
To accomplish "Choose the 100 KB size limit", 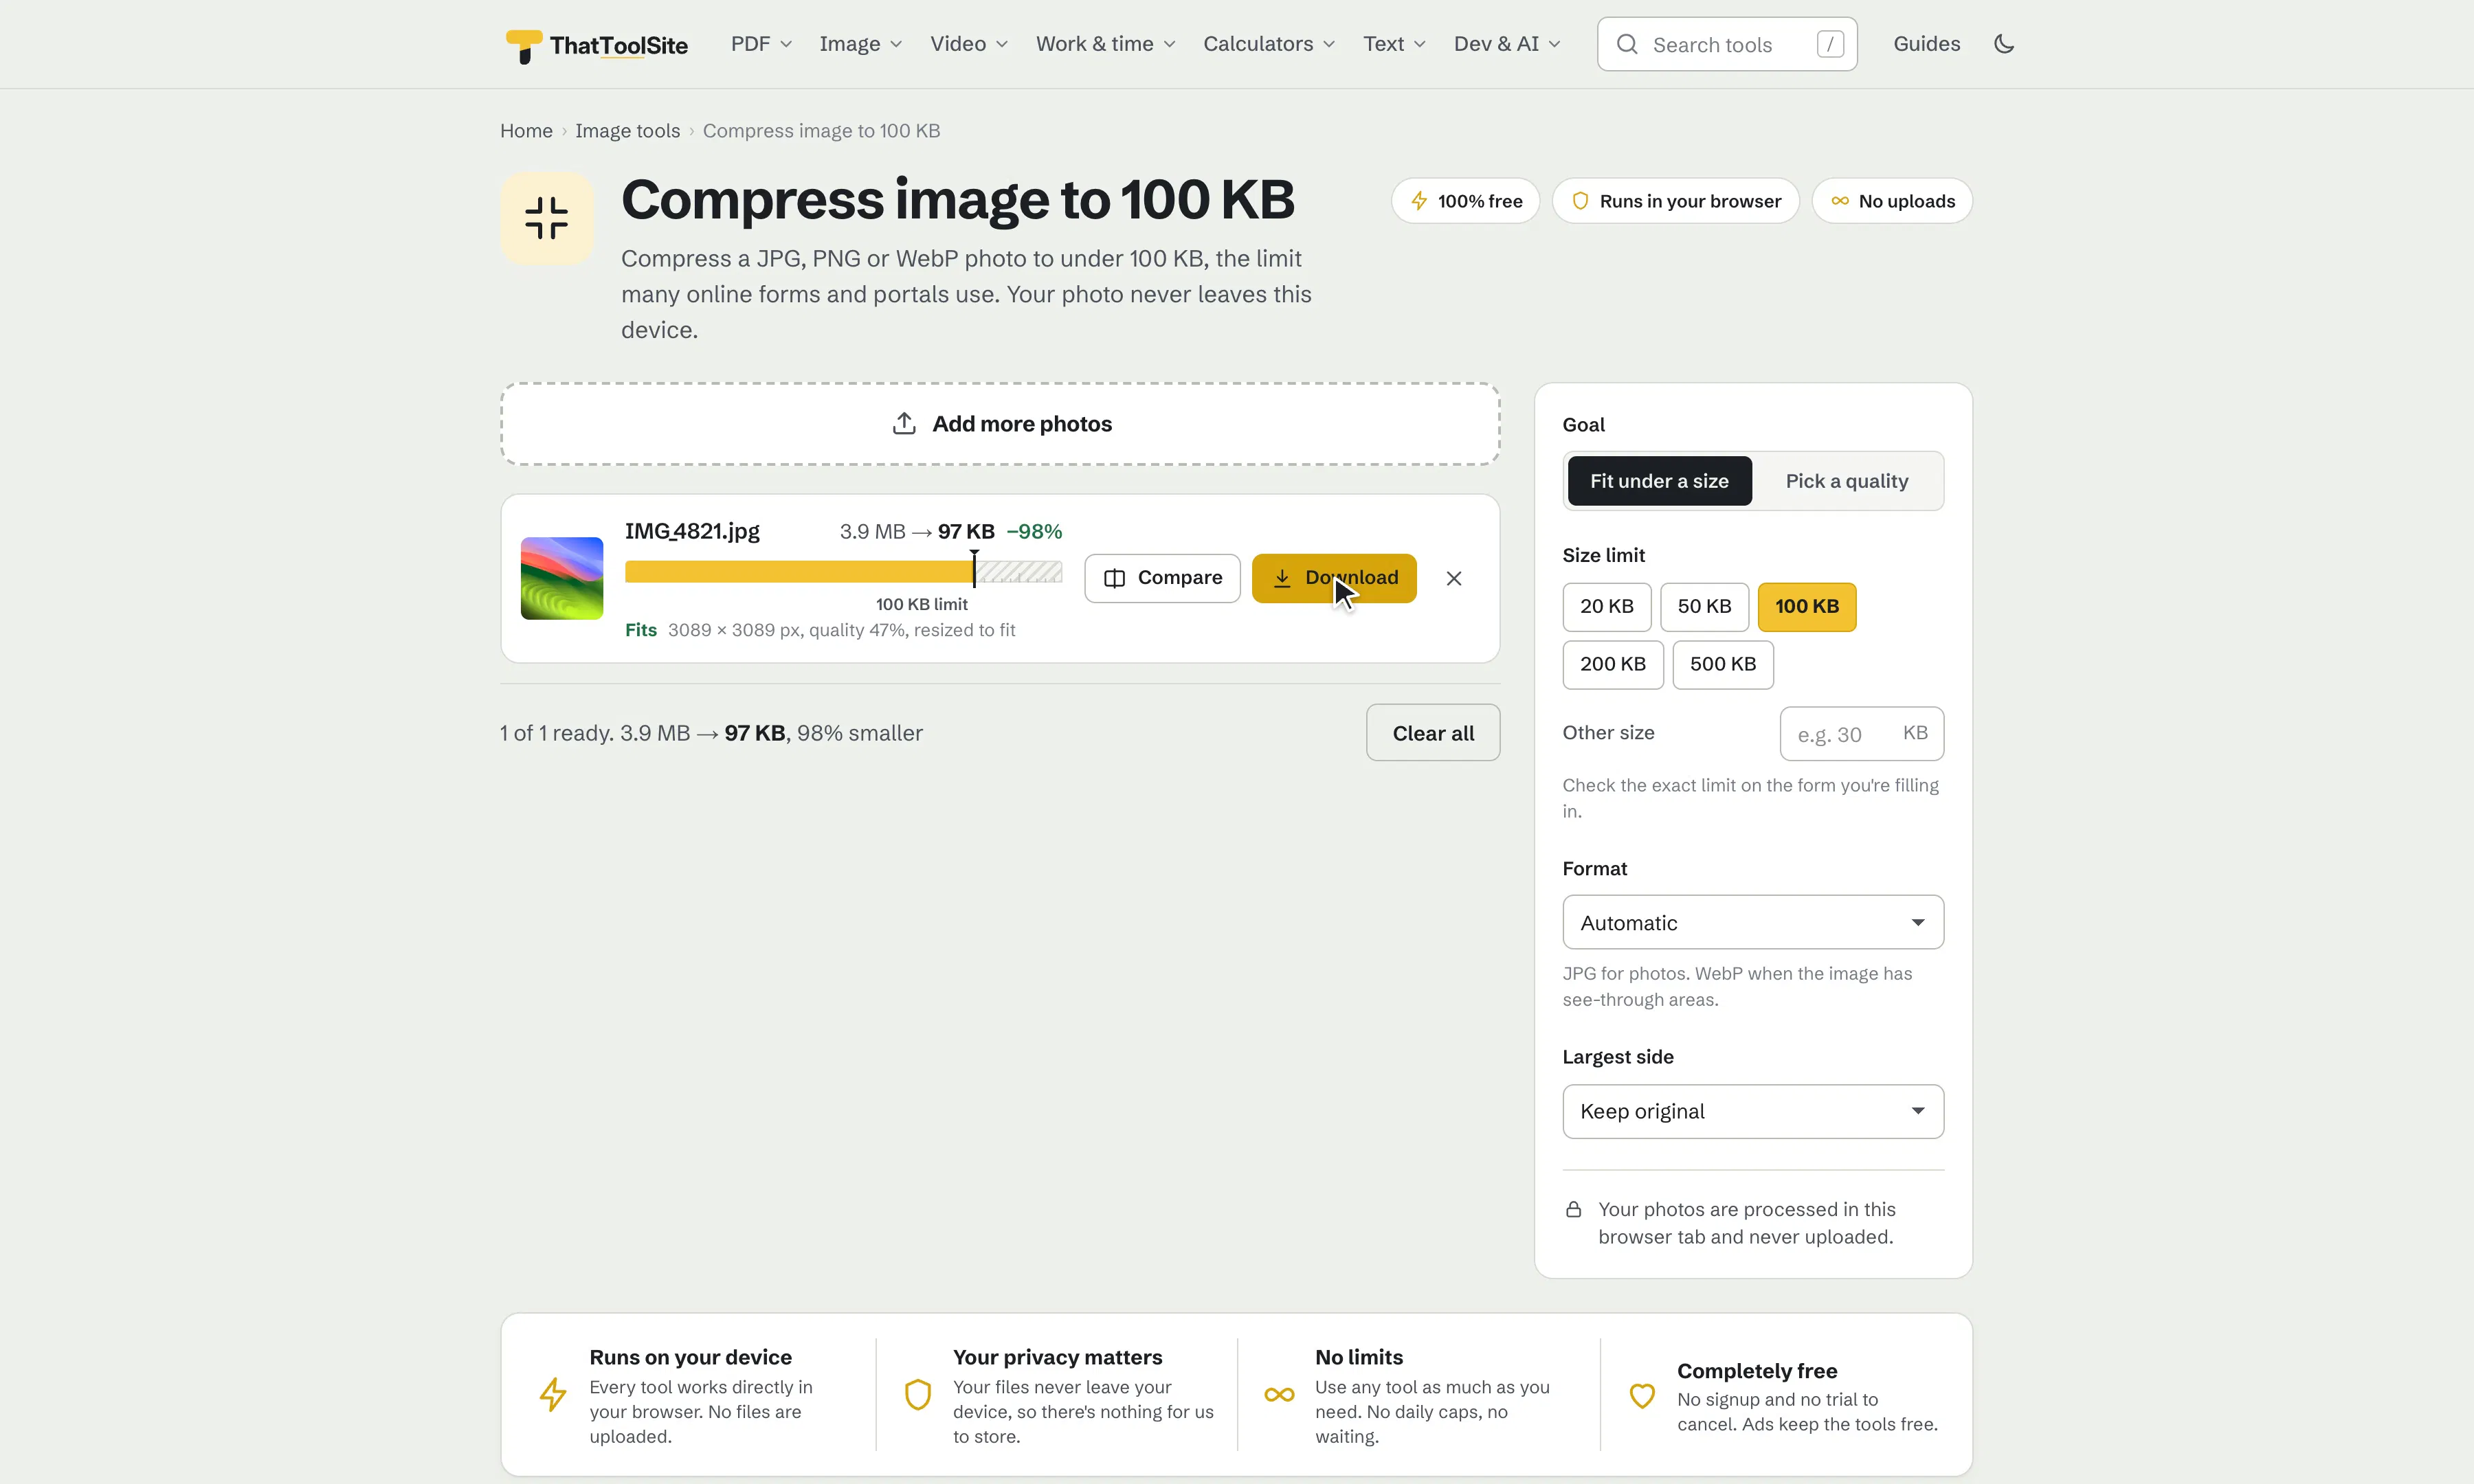I will click(1806, 607).
